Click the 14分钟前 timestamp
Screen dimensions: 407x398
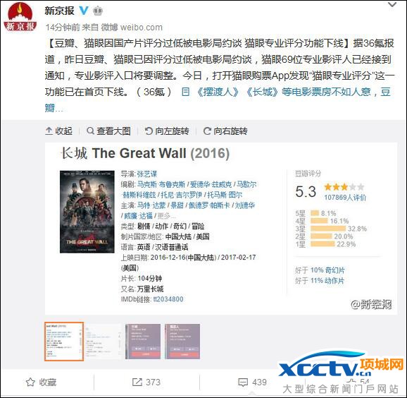pos(63,28)
